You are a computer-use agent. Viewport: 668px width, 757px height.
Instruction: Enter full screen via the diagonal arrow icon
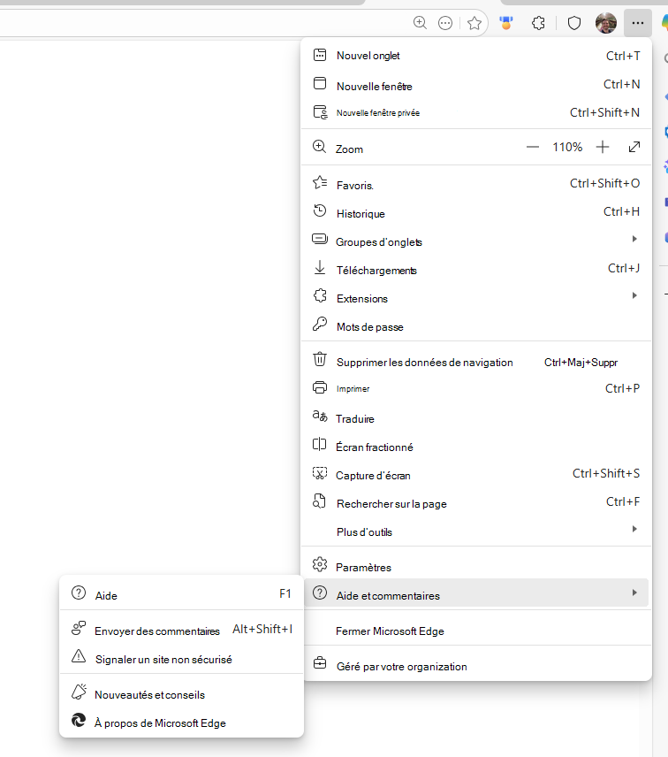click(634, 147)
